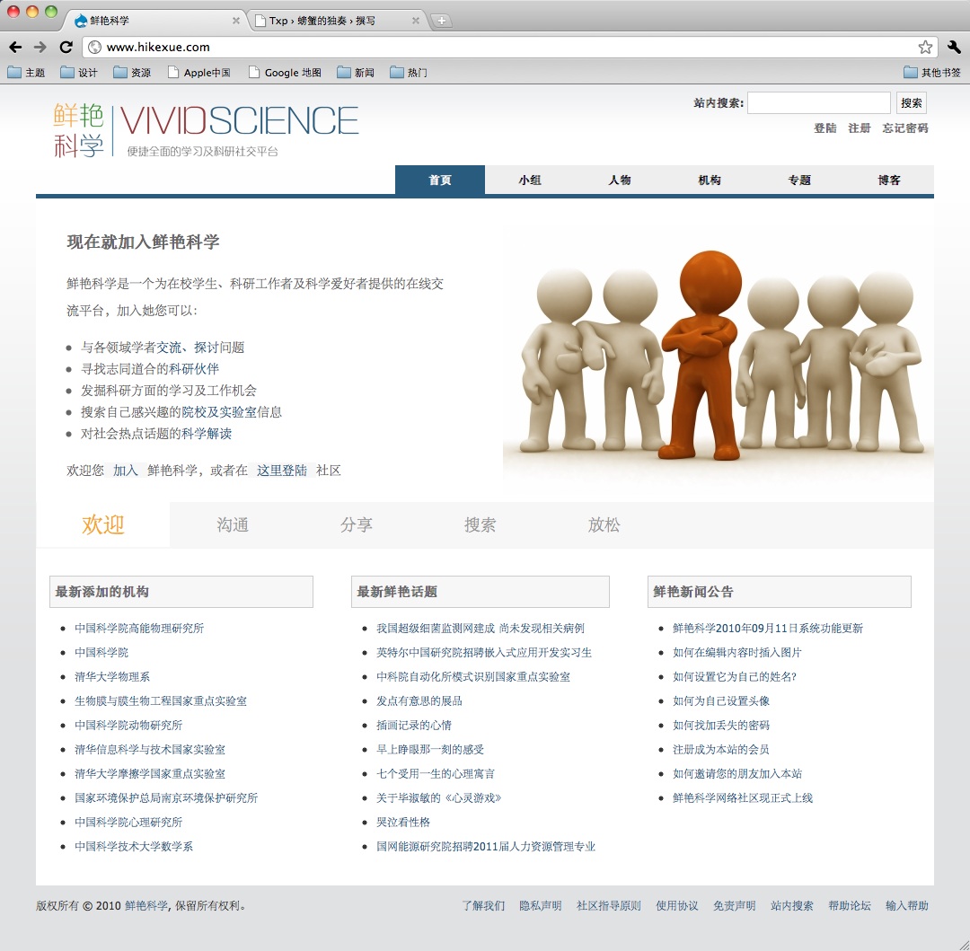Viewport: 970px width, 951px height.
Task: Expand the 新闻 bookmarks folder
Action: (x=356, y=73)
